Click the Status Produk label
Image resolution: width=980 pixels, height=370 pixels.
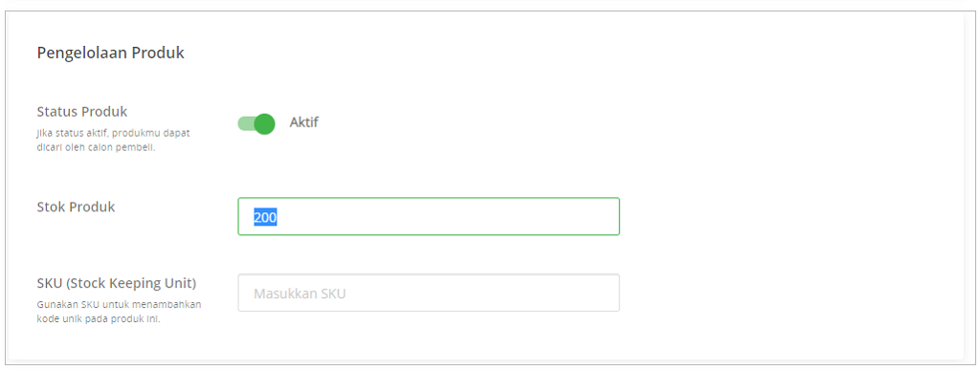[x=82, y=112]
